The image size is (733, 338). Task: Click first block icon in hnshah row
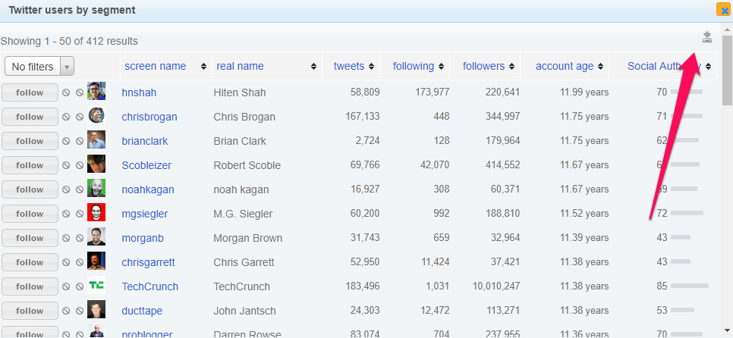(x=66, y=92)
